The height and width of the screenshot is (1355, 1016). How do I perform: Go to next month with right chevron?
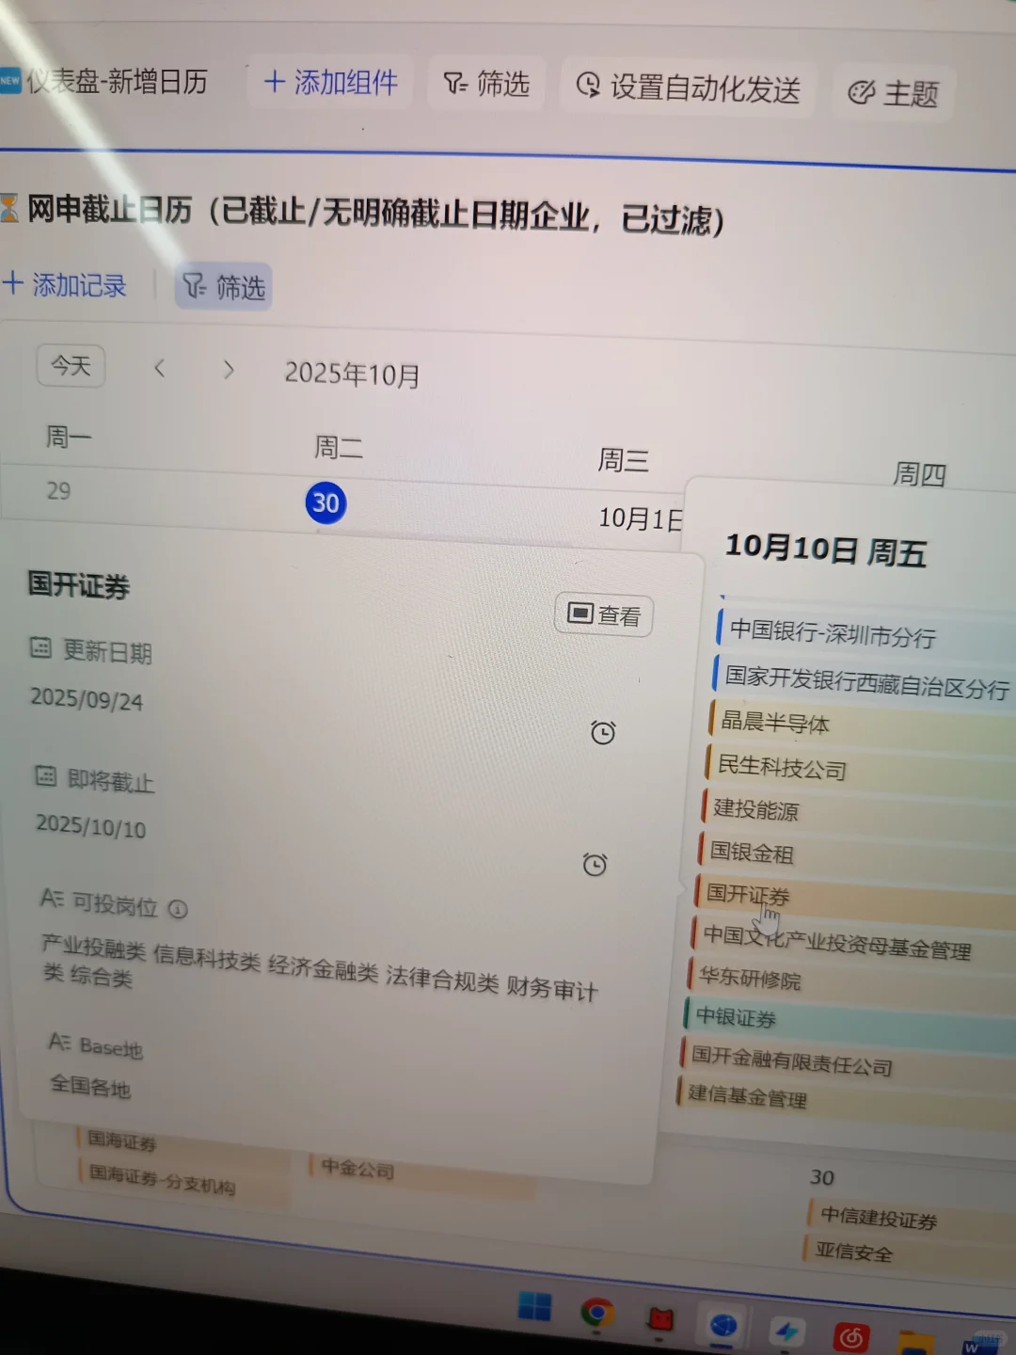(x=228, y=370)
